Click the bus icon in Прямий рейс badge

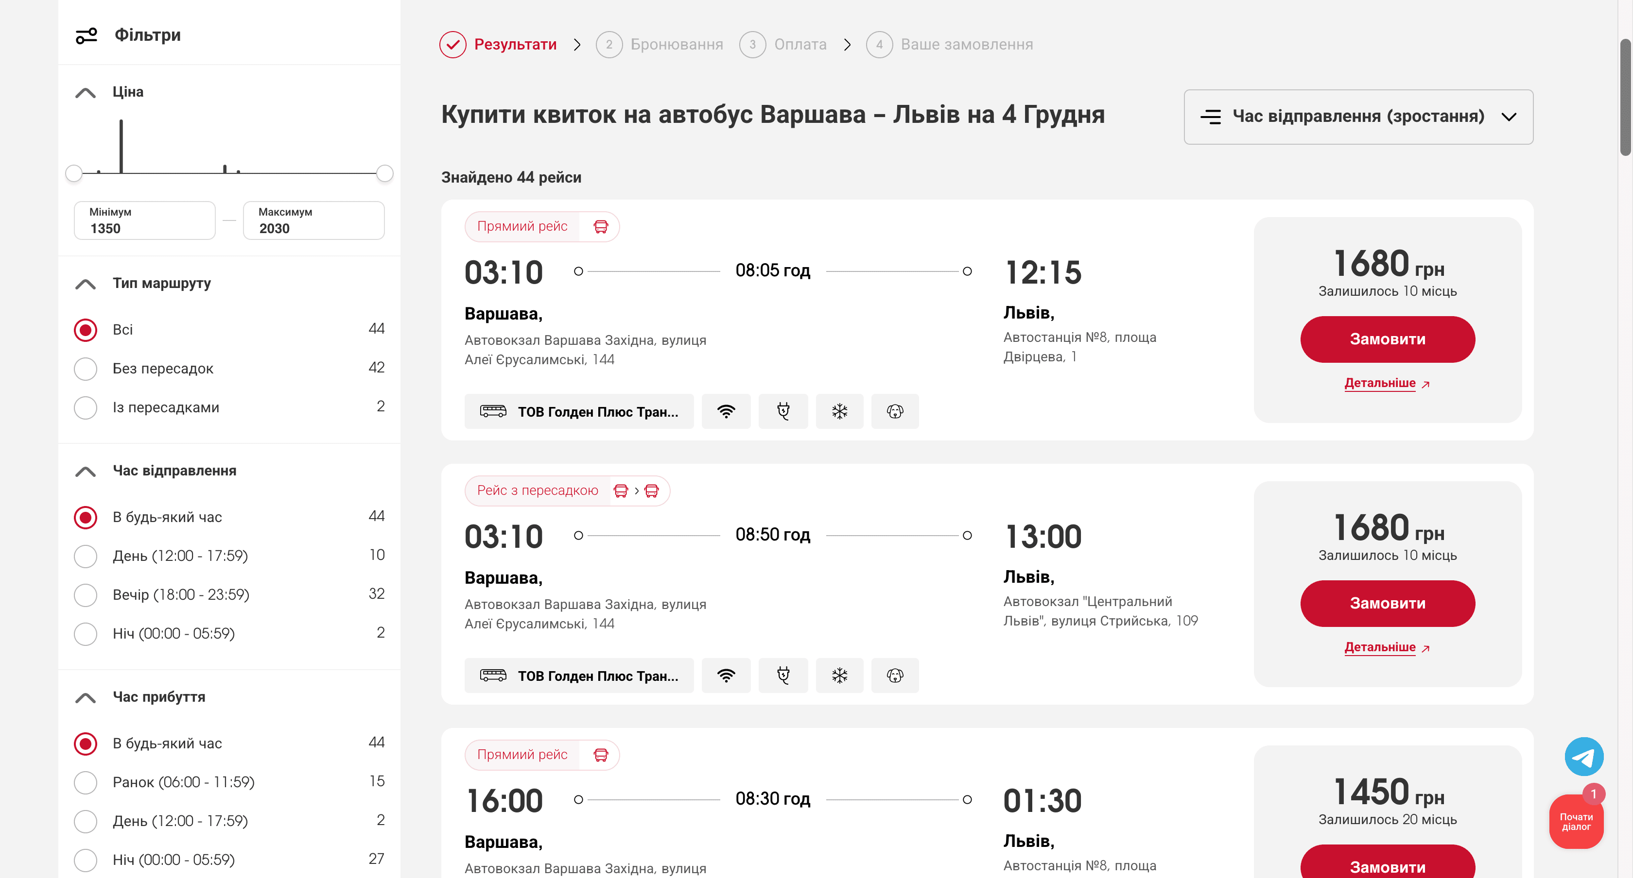point(601,226)
